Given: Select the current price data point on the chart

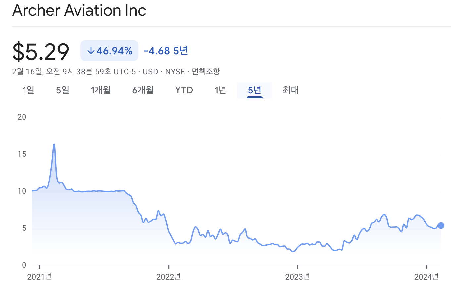Looking at the screenshot, I should coord(441,225).
